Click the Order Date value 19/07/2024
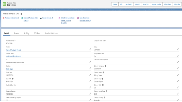The width and height of the screenshot is (182, 102). click(10, 75)
